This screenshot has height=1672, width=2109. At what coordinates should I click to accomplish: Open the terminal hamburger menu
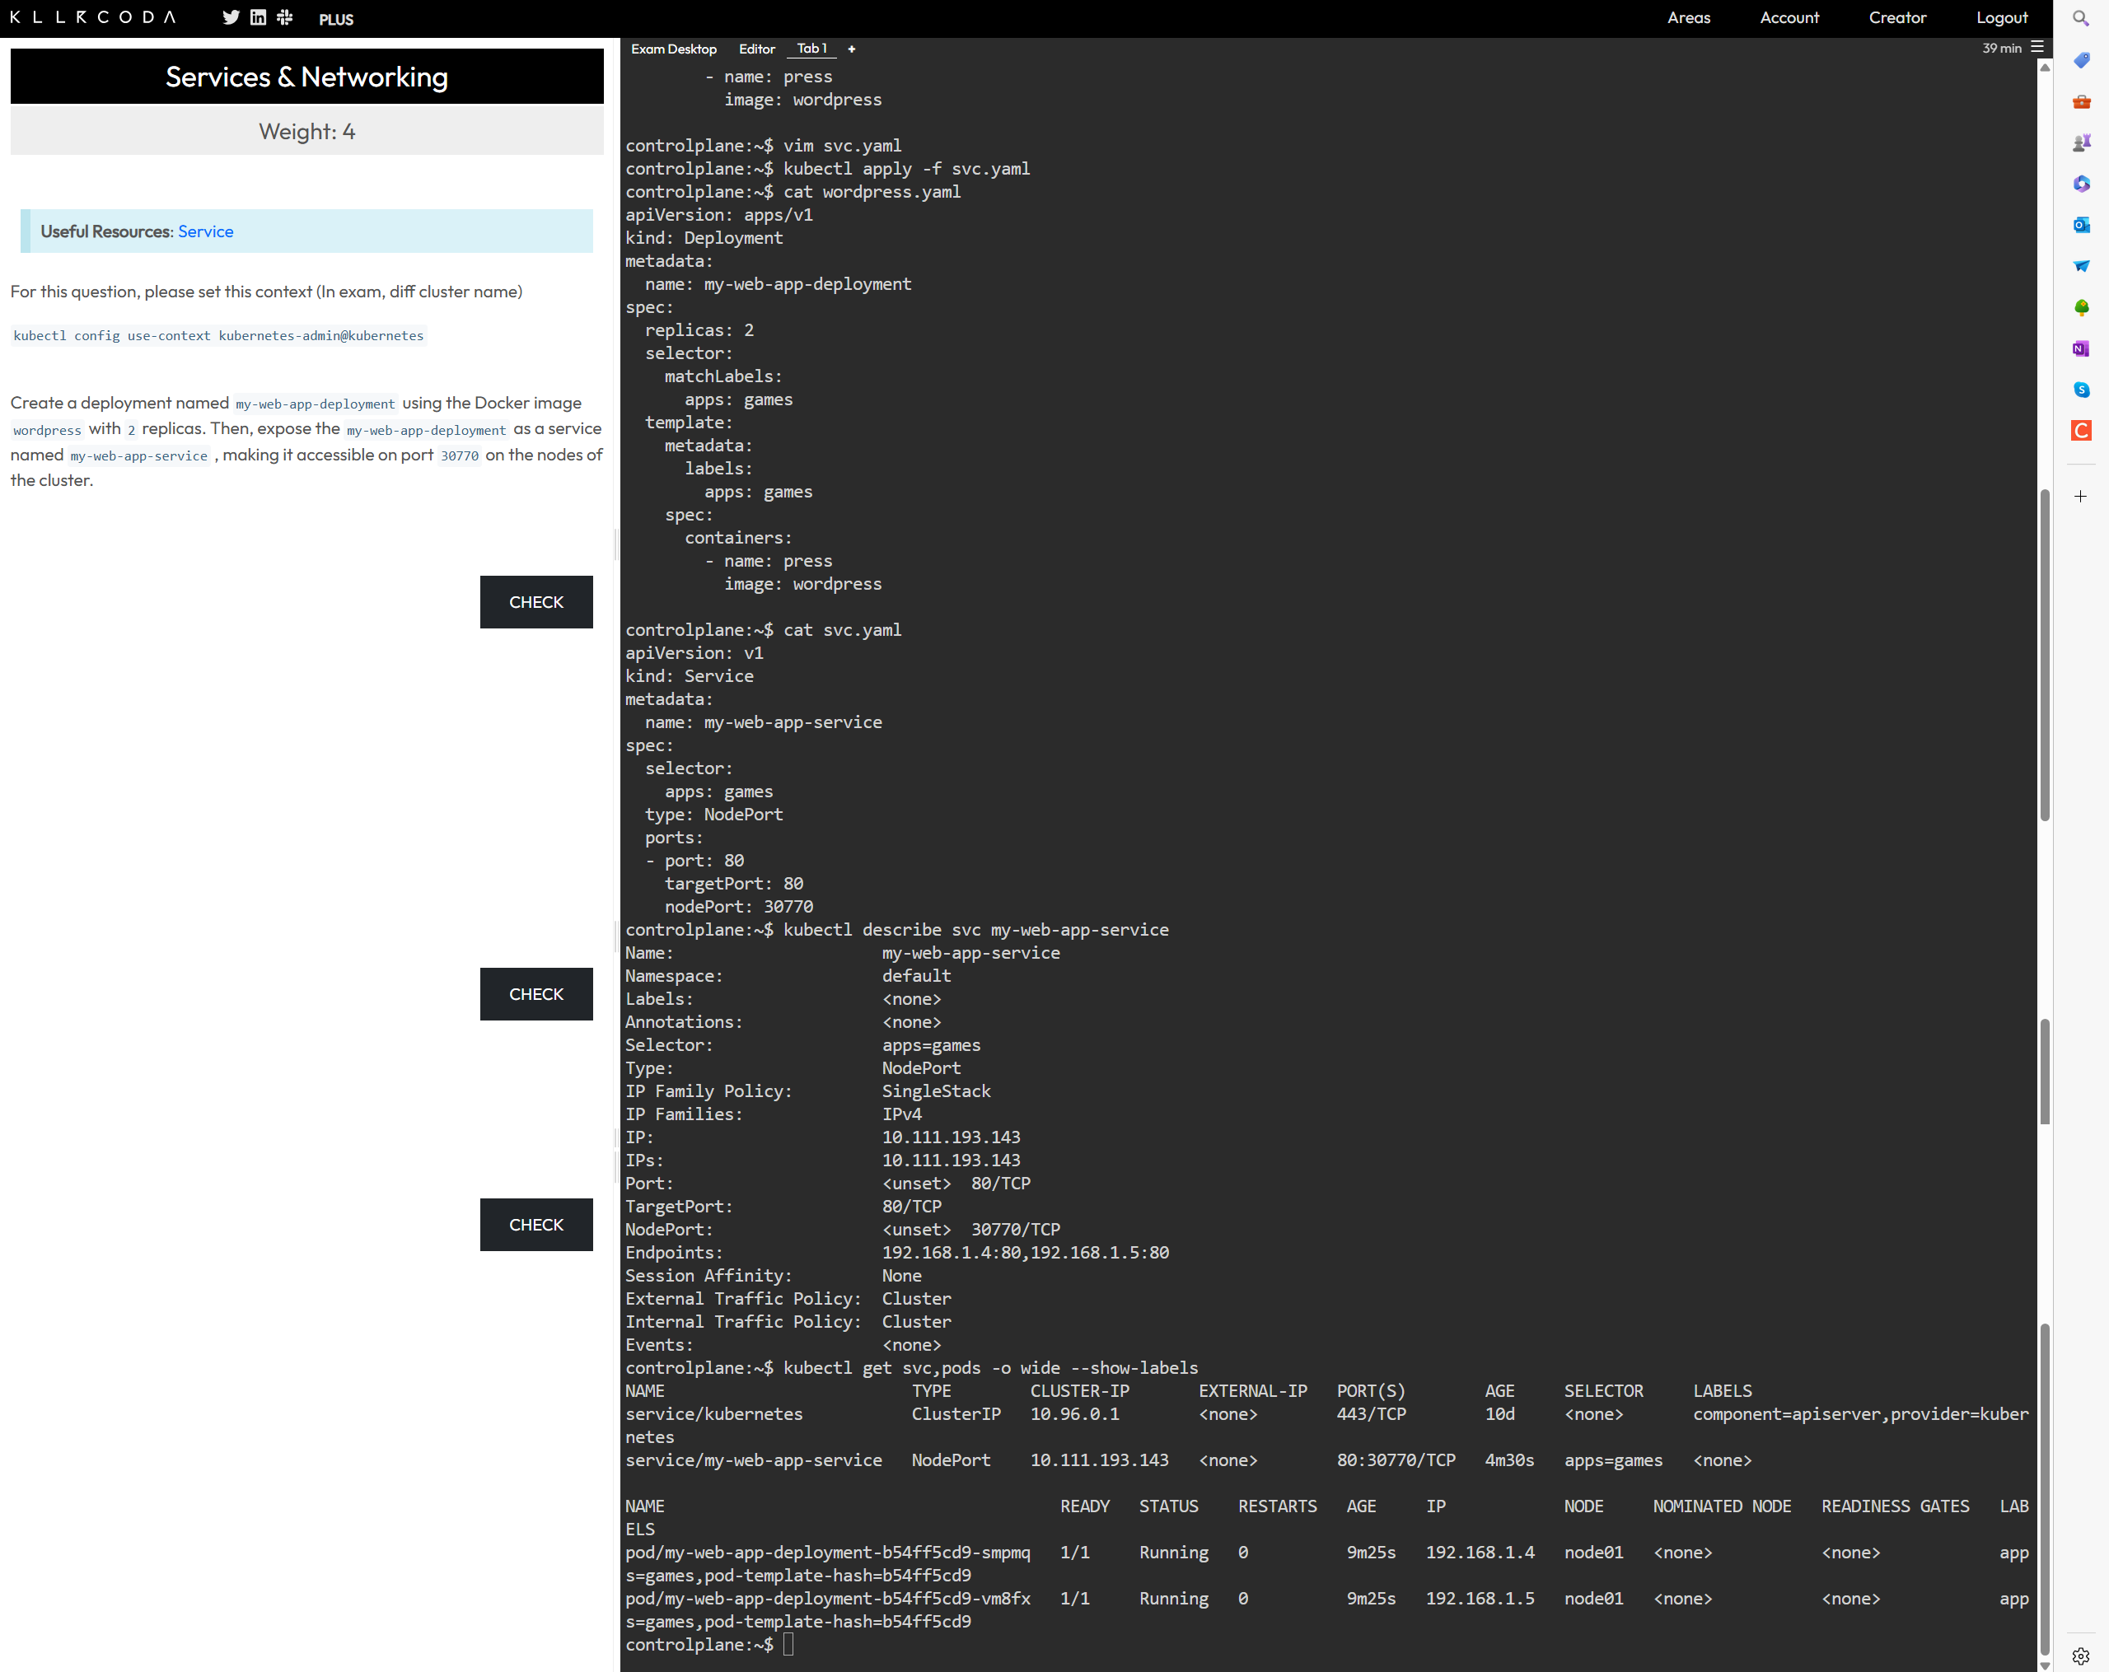tap(2037, 47)
